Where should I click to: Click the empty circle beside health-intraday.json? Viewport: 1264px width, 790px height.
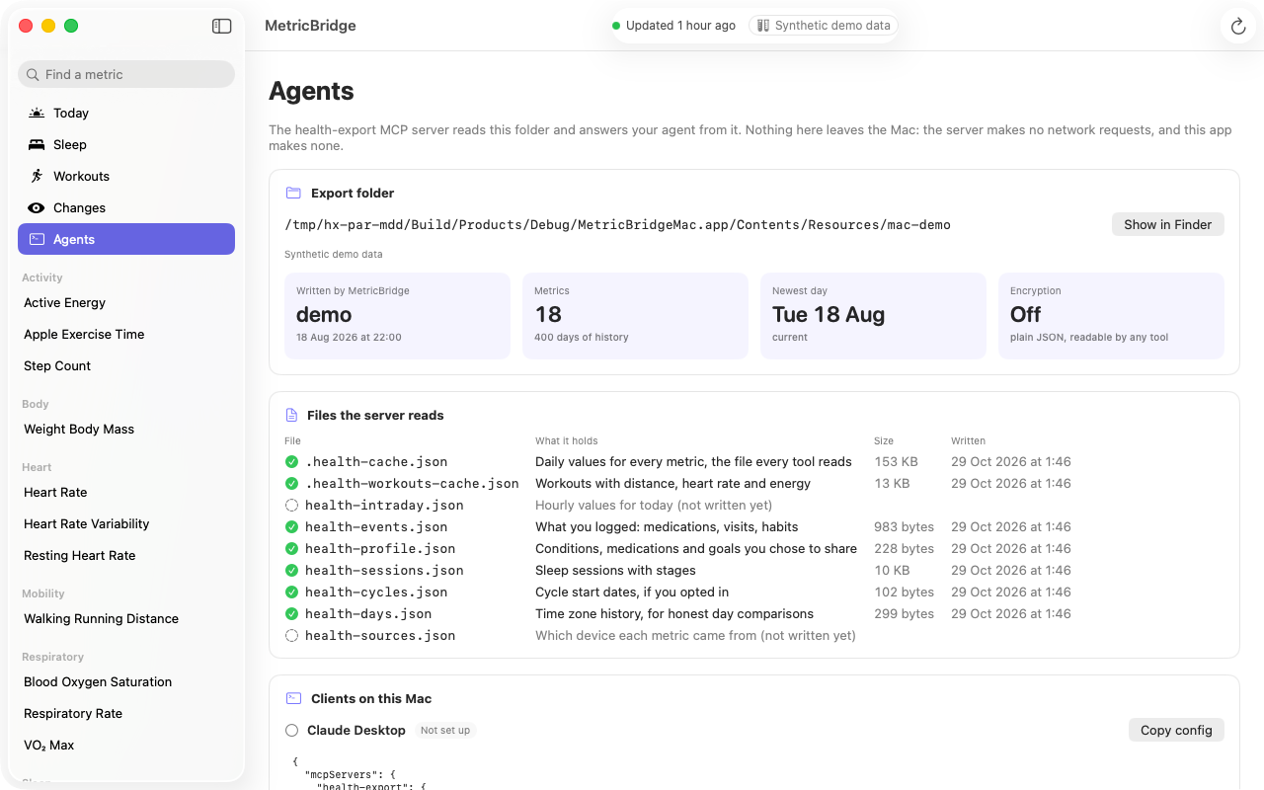click(291, 505)
